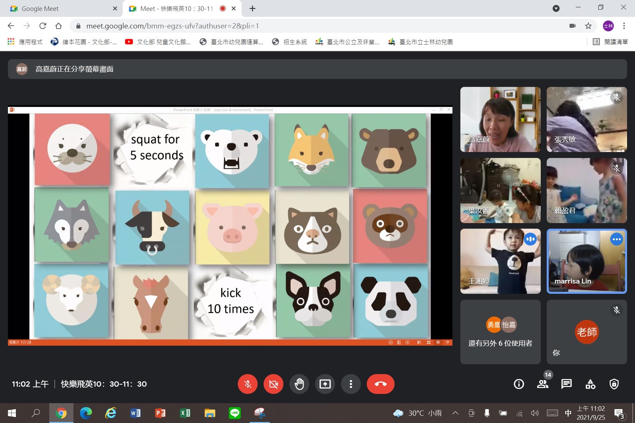Bookmark this page with the star icon
Screen dimensions: 635x423
pyautogui.click(x=588, y=26)
